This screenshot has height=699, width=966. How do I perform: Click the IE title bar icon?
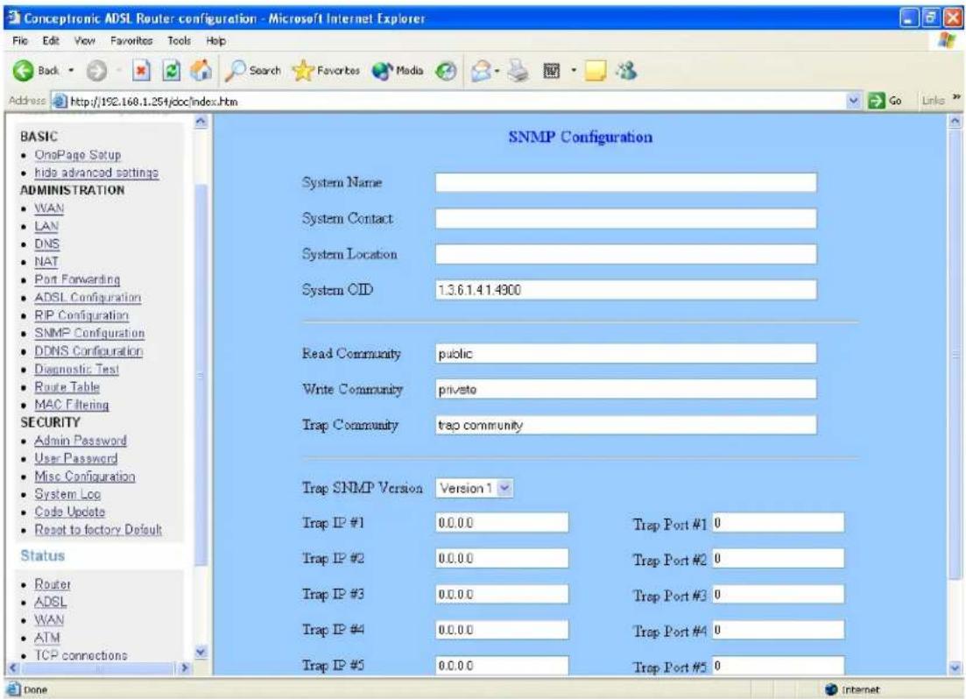(x=14, y=18)
